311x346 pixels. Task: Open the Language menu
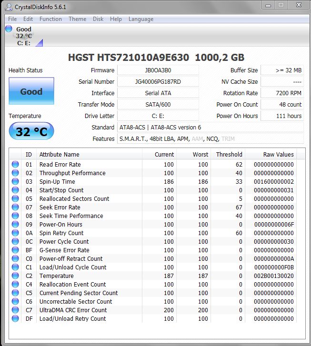(x=141, y=19)
